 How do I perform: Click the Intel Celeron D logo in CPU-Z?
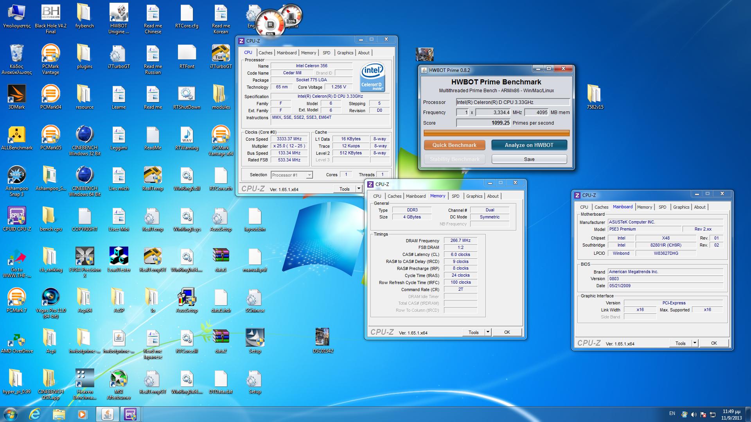pyautogui.click(x=372, y=77)
